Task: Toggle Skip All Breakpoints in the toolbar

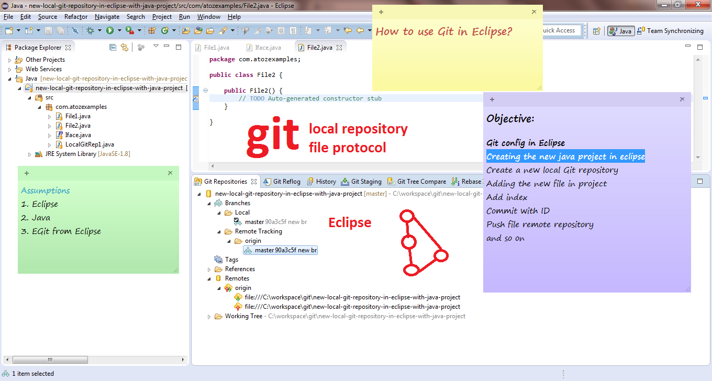Action: tap(75, 31)
